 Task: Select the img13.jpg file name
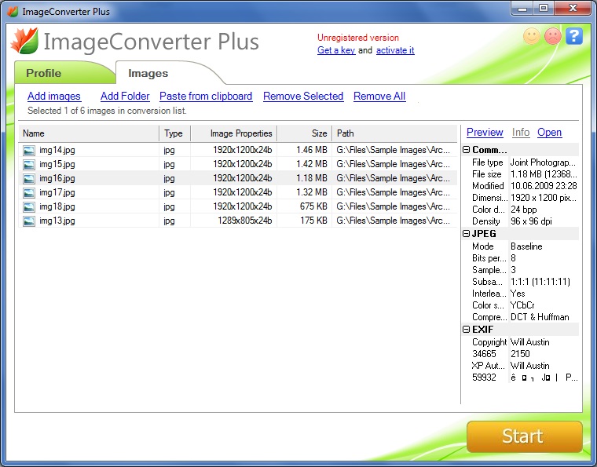tap(57, 221)
